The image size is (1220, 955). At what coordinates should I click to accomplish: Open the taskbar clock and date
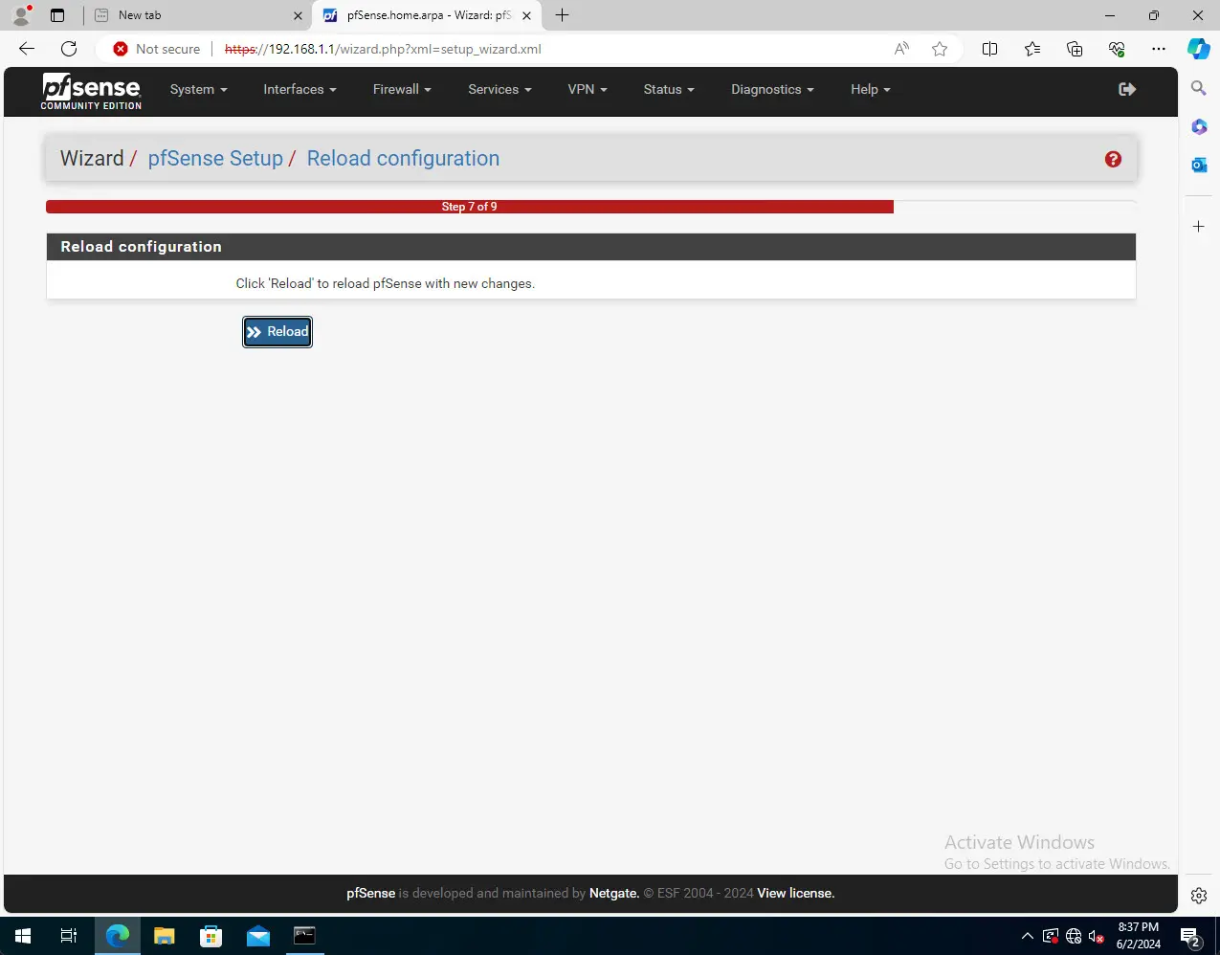pyautogui.click(x=1139, y=936)
